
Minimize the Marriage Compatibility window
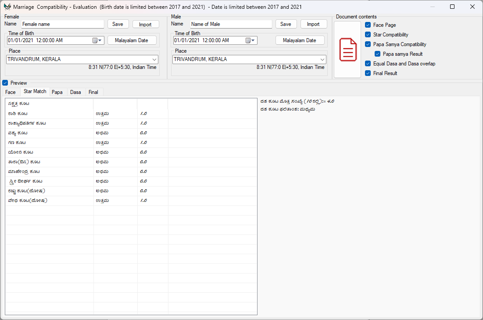click(x=433, y=7)
